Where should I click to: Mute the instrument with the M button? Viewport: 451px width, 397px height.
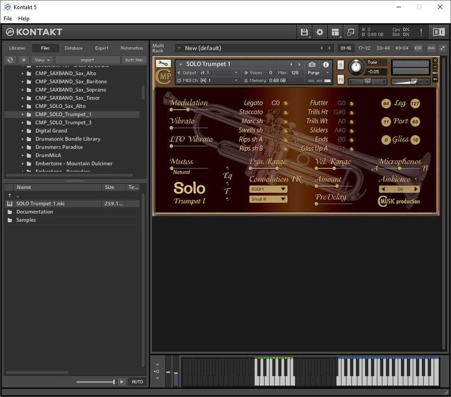pos(340,79)
